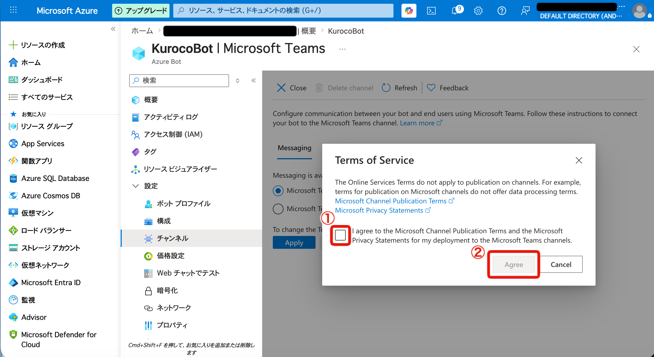The width and height of the screenshot is (654, 357).
Task: Click the Azure SQL Database icon
Action: (13, 178)
